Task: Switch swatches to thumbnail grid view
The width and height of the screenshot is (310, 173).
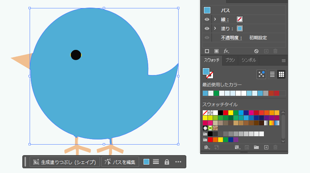Action: click(281, 74)
